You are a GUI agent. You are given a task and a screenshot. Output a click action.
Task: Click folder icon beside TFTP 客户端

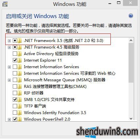point(19,106)
